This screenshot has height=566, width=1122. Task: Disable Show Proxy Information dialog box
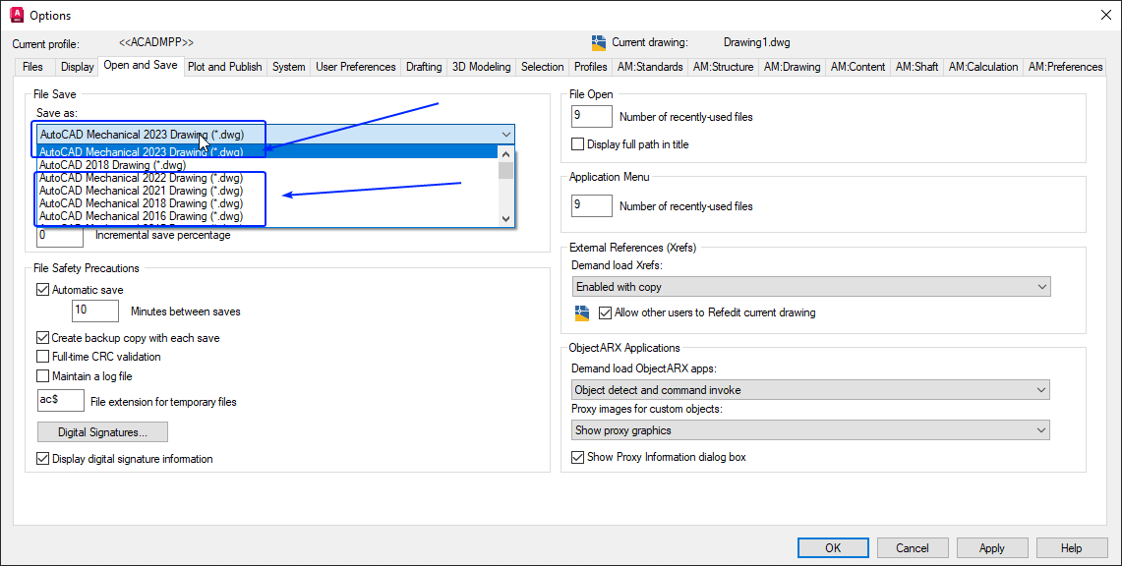(578, 457)
